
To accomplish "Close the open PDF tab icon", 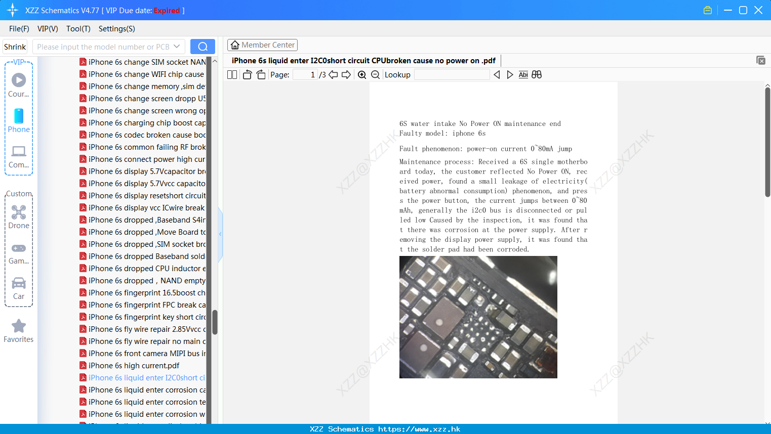I will click(760, 60).
